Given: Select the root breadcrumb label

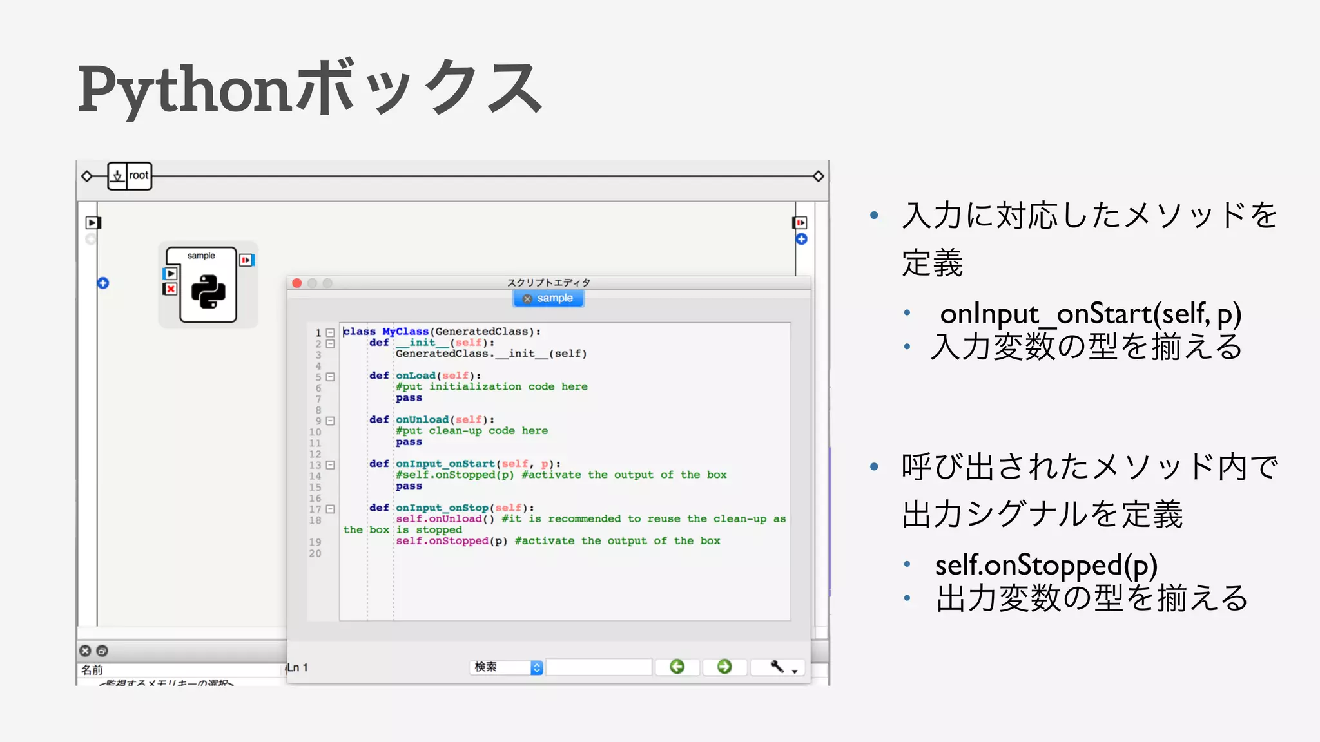Looking at the screenshot, I should pos(139,176).
